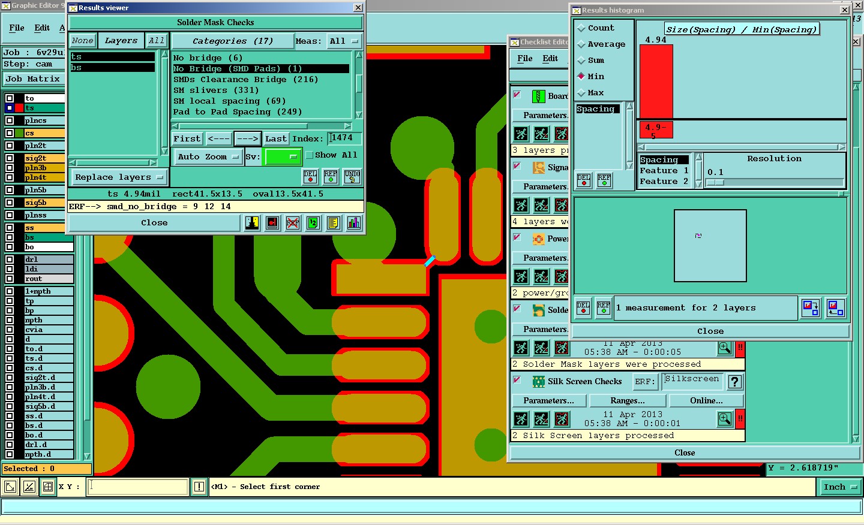Click the First button
Screen dimensions: 864x525
187,139
